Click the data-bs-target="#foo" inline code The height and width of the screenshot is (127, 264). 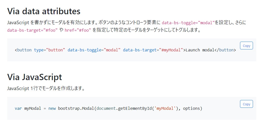click(32, 30)
